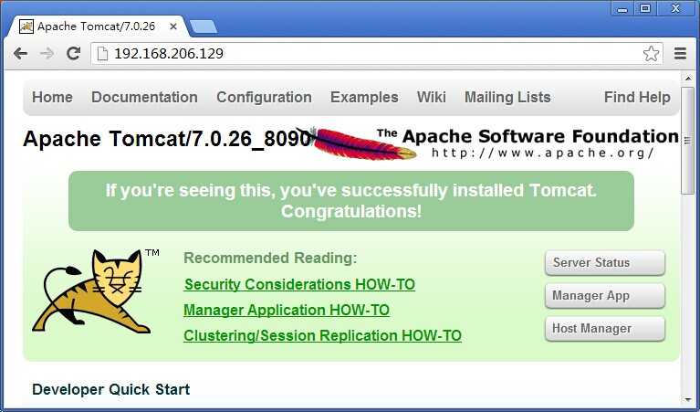Screen dimensions: 700x412
Task: Open Security Considerations HOW-TO link
Action: coord(299,285)
